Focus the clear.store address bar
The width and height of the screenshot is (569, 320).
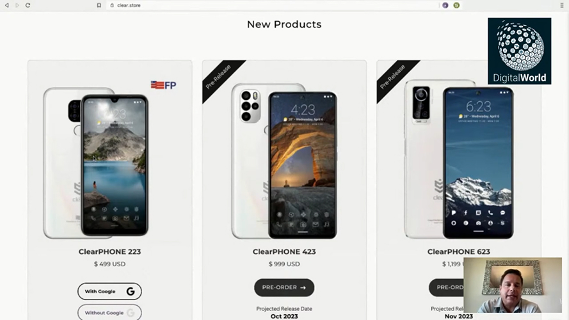272,6
